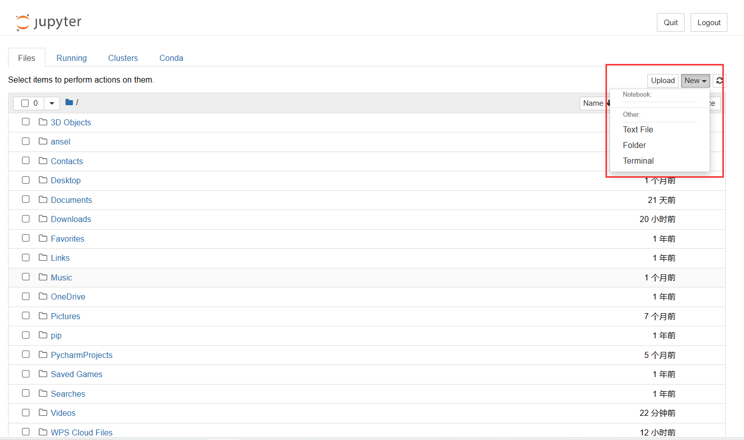Click the folder icon beside Desktop
744x440 pixels.
point(43,180)
